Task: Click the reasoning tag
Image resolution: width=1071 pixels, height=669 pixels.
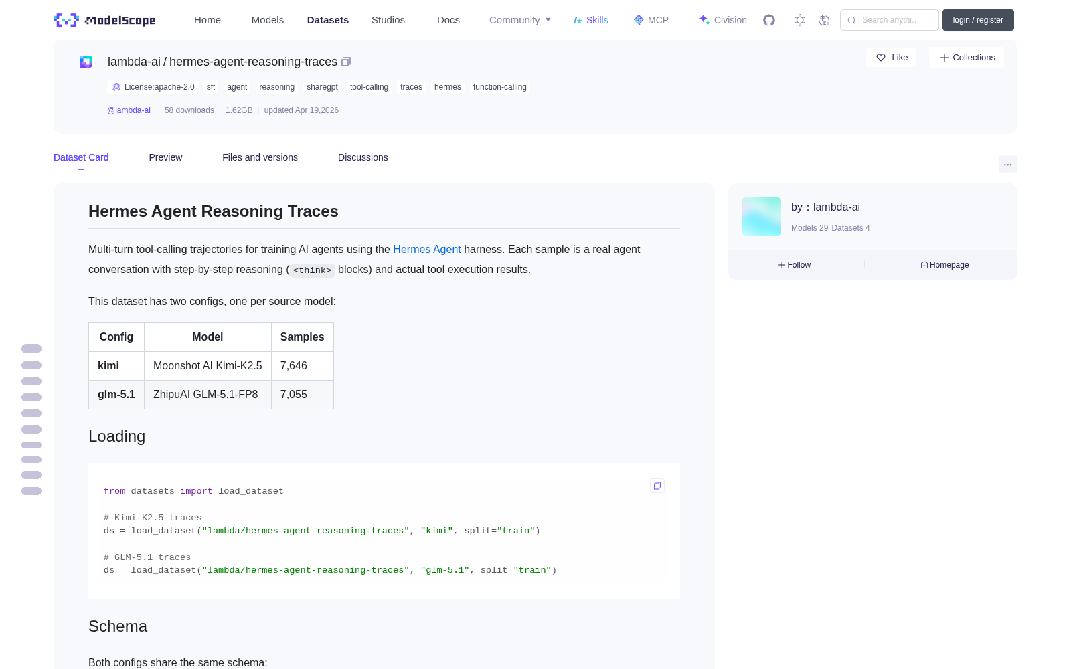Action: pyautogui.click(x=277, y=87)
